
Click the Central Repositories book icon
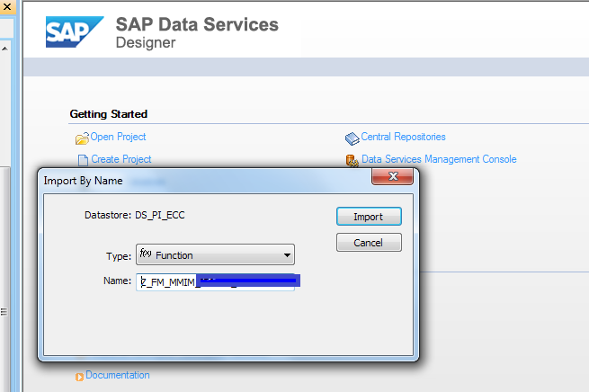[352, 138]
